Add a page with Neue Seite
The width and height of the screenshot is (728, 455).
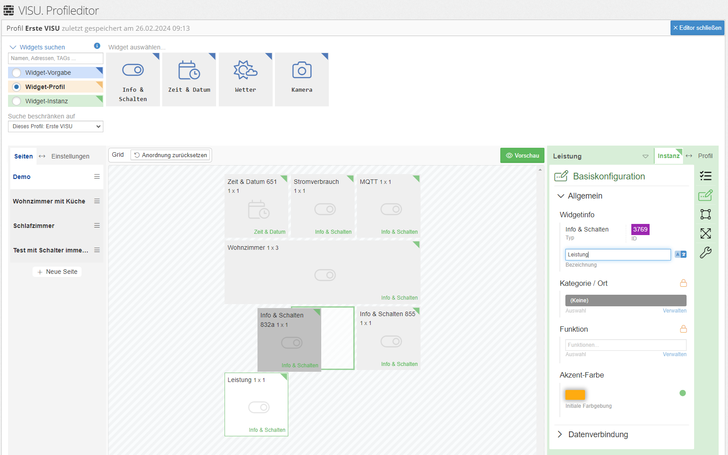coord(57,272)
